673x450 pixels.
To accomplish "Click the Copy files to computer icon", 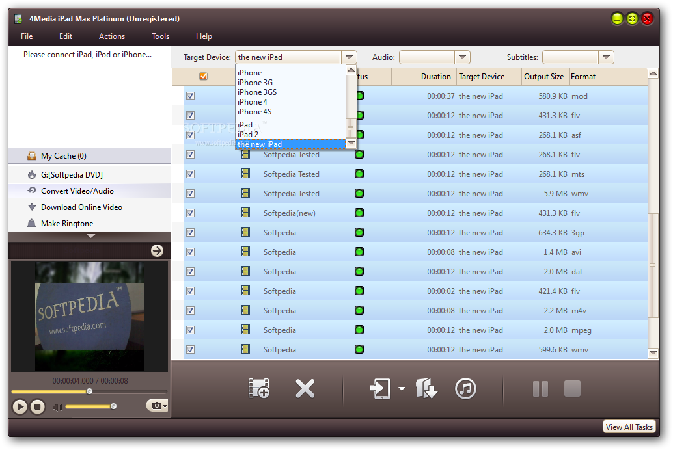I will pos(426,389).
